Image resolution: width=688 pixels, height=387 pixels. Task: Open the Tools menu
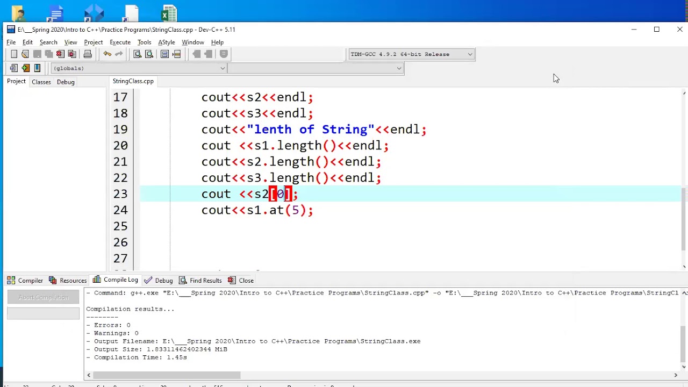click(x=144, y=42)
